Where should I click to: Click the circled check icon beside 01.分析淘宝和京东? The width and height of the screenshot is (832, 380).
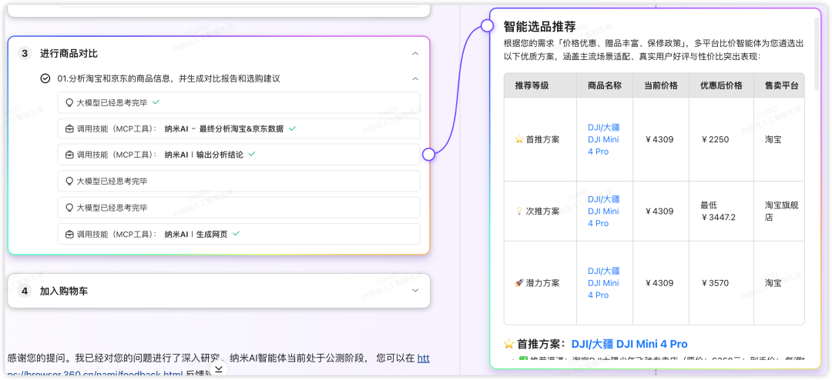[45, 78]
